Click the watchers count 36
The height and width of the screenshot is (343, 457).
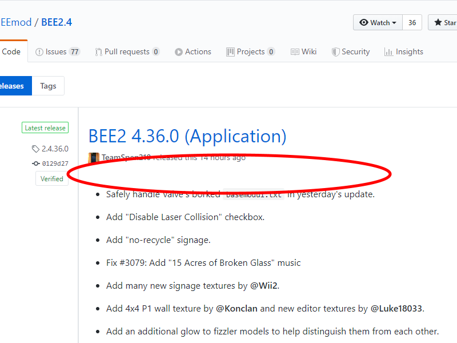(x=412, y=22)
